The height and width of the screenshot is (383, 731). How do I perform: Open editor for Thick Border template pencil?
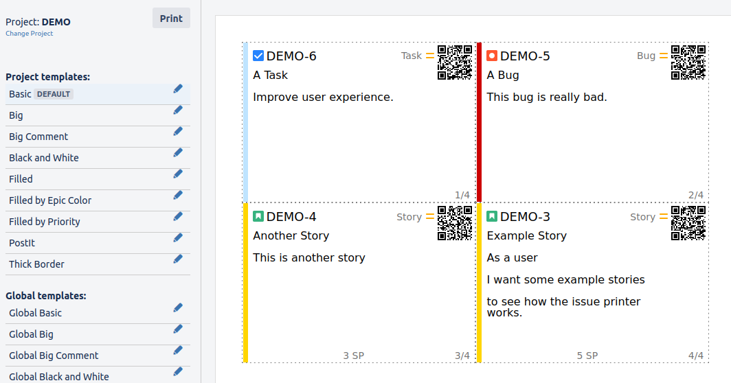[178, 259]
